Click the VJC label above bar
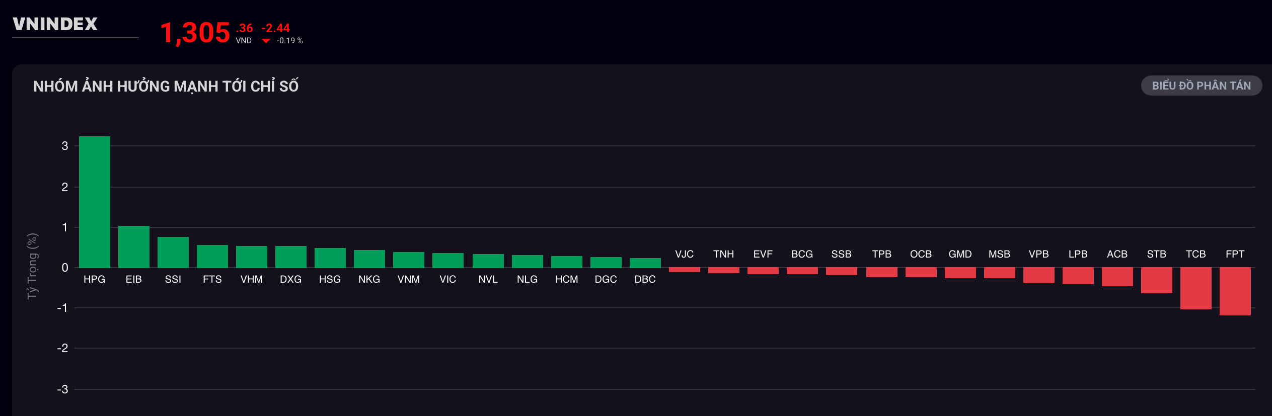Screen dimensions: 1272x416 pyautogui.click(x=684, y=254)
